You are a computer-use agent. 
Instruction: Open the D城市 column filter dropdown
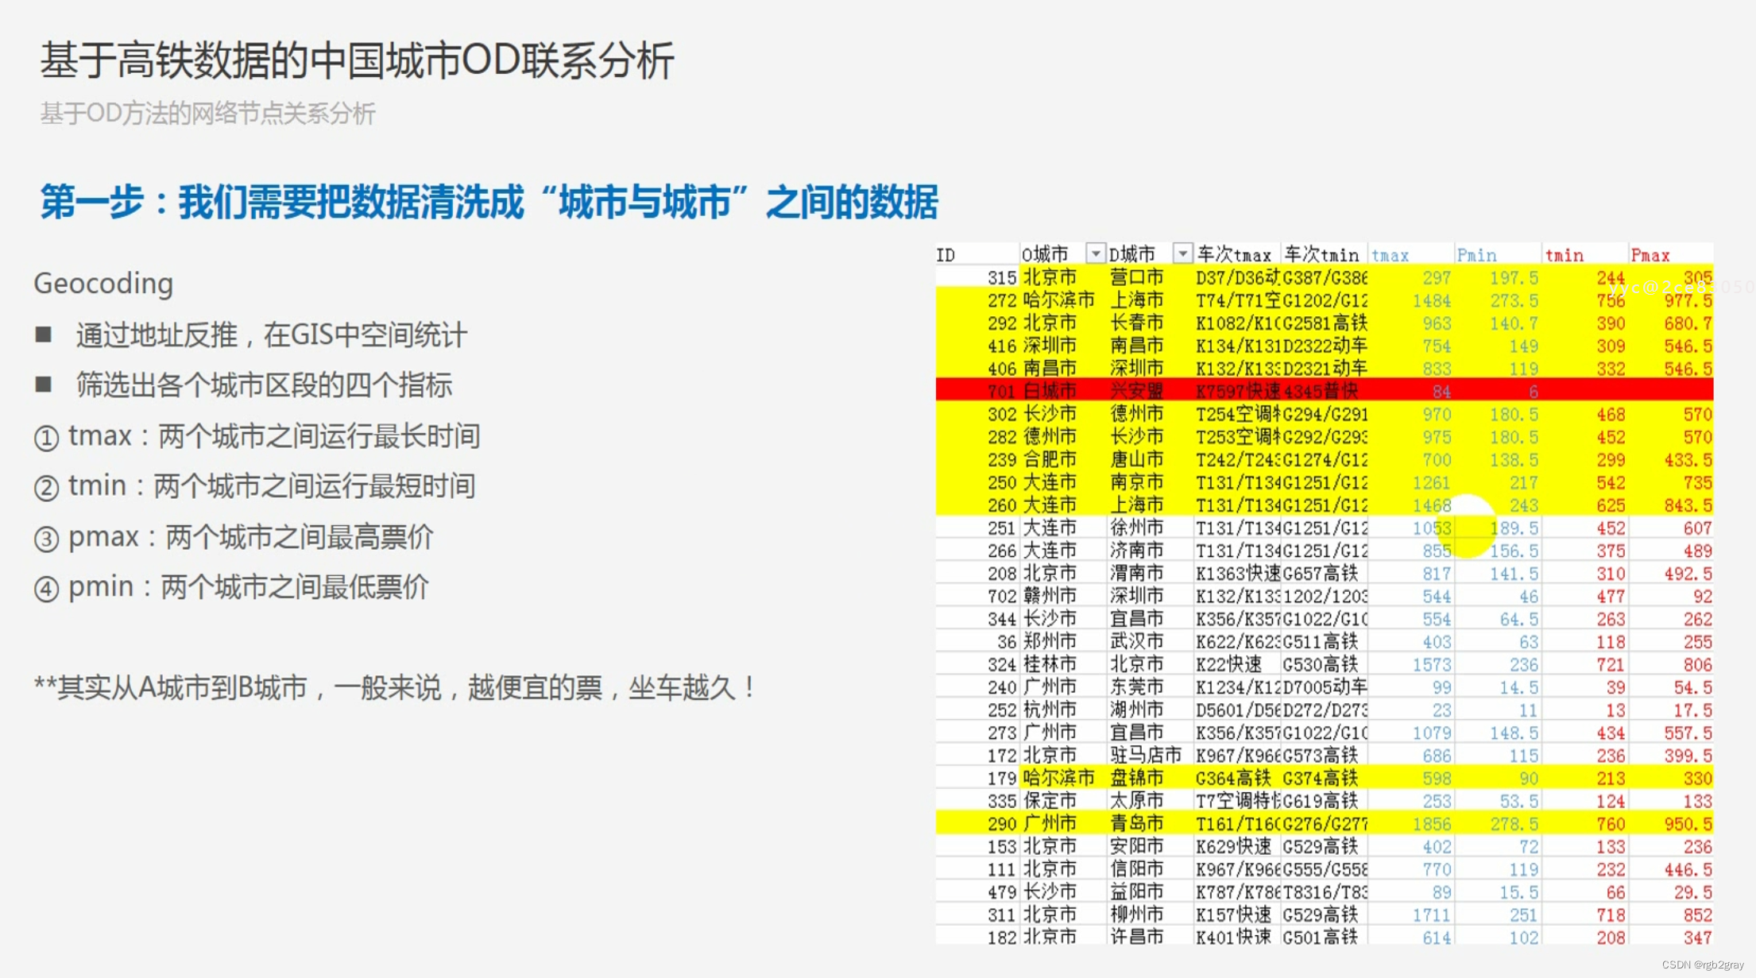1182,253
